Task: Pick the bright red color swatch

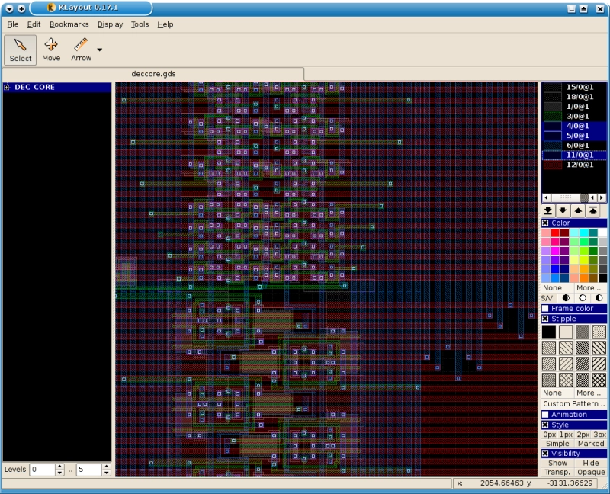Action: pyautogui.click(x=555, y=233)
